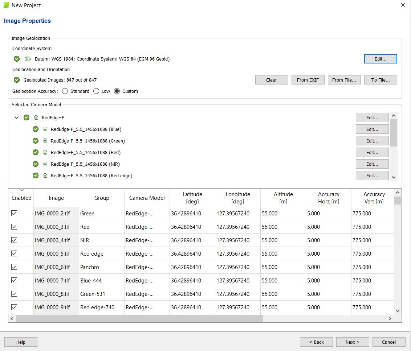This screenshot has height=351, width=411.
Task: Collapse the RedEdge-P camera model tree
Action: [16, 117]
